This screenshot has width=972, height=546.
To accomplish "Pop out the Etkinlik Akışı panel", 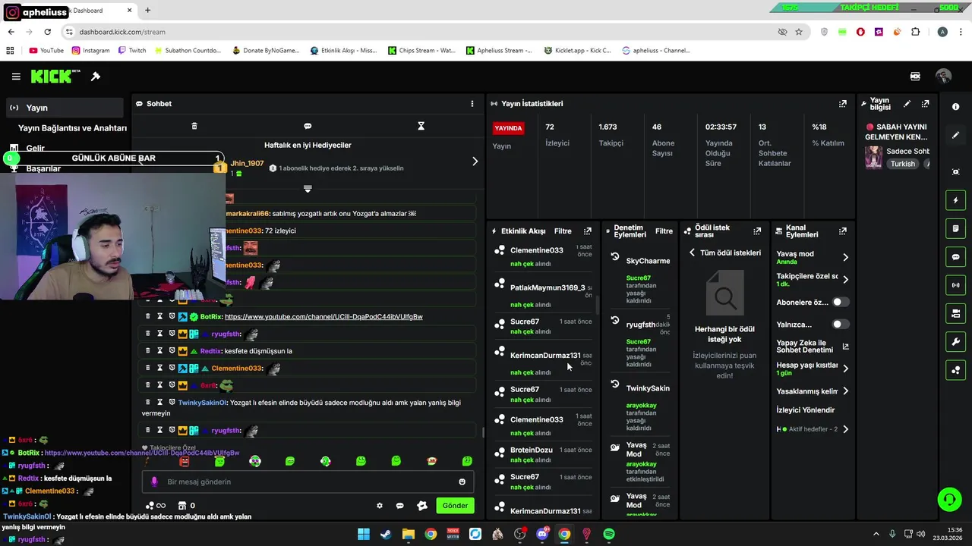I will pyautogui.click(x=587, y=231).
